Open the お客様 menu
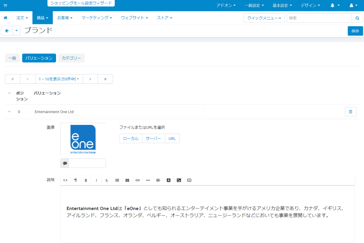This screenshot has height=243, width=364. coord(65,17)
